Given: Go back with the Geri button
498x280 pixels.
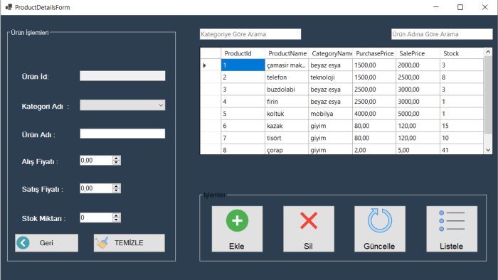Looking at the screenshot, I should (46, 243).
